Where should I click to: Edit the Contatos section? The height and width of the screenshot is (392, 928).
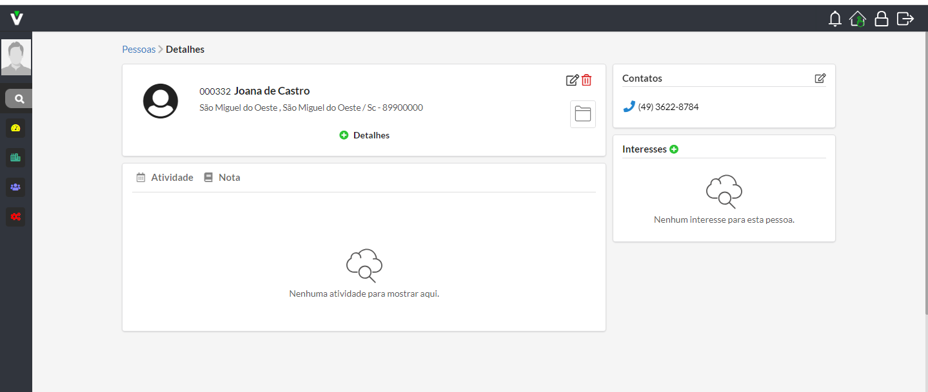pyautogui.click(x=820, y=79)
